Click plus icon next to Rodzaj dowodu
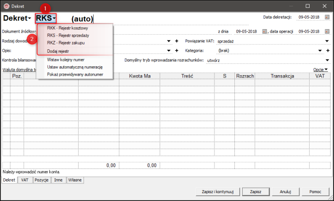Viewport: 334px width, 201px height. tap(177, 41)
